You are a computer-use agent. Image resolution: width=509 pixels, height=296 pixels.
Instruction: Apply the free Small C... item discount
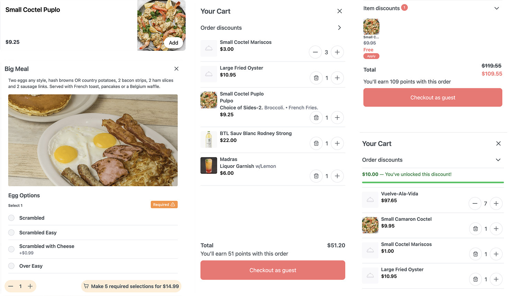click(x=371, y=56)
